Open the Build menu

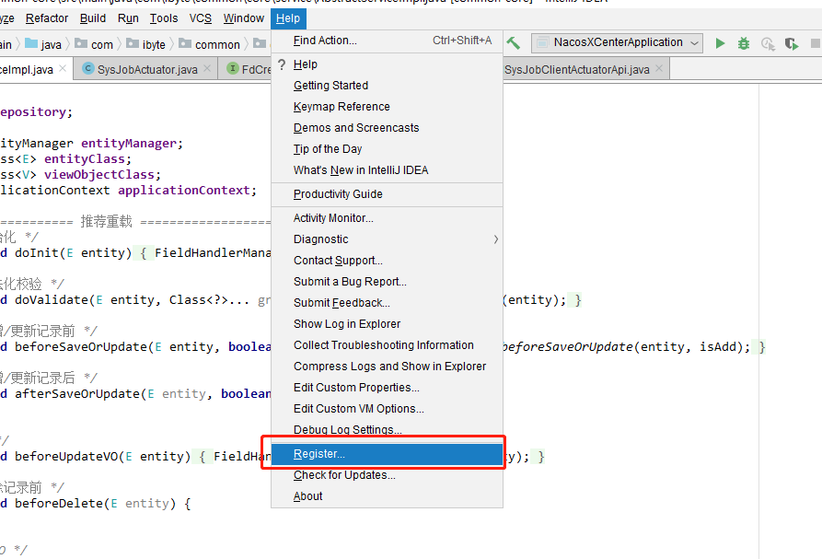tap(93, 18)
